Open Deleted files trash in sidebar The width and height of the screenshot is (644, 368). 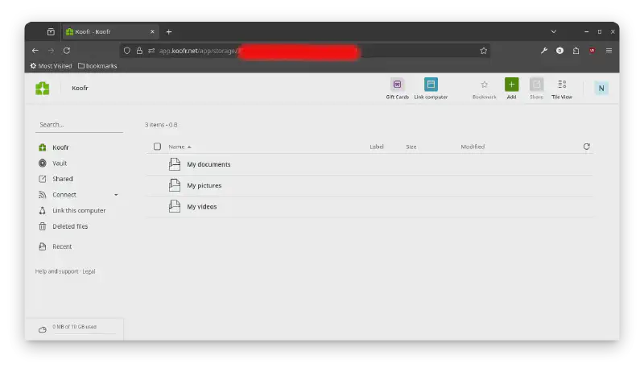[69, 226]
